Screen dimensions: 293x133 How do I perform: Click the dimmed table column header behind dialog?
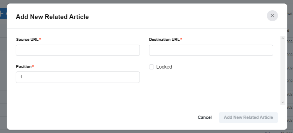point(288,31)
